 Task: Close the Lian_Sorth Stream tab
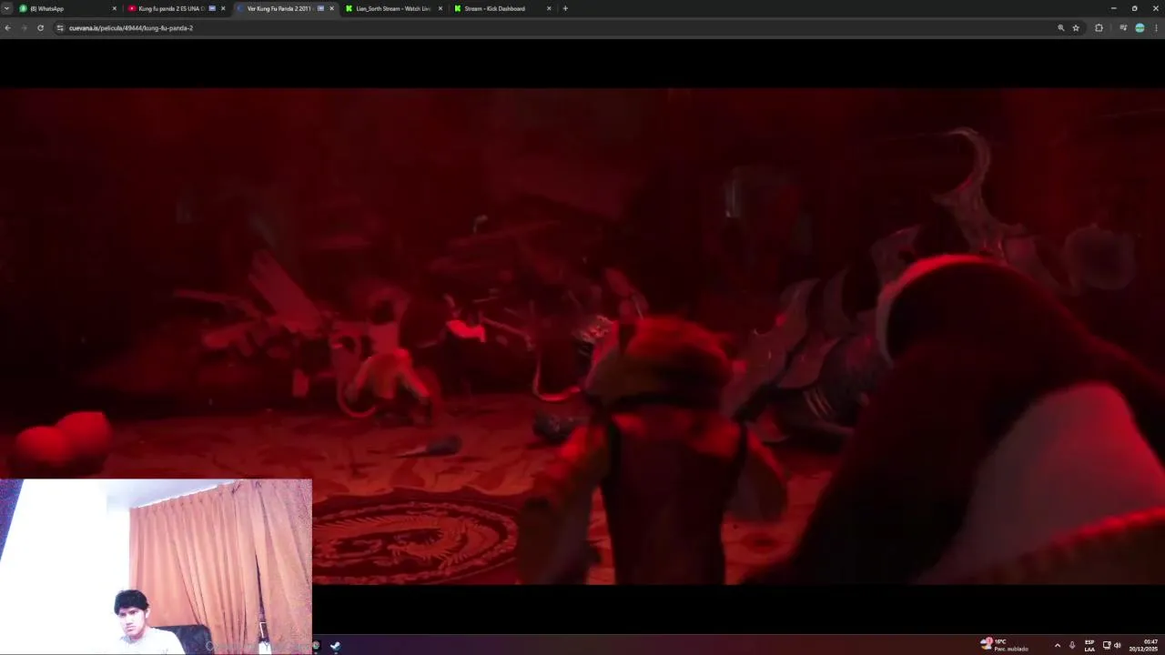(441, 8)
